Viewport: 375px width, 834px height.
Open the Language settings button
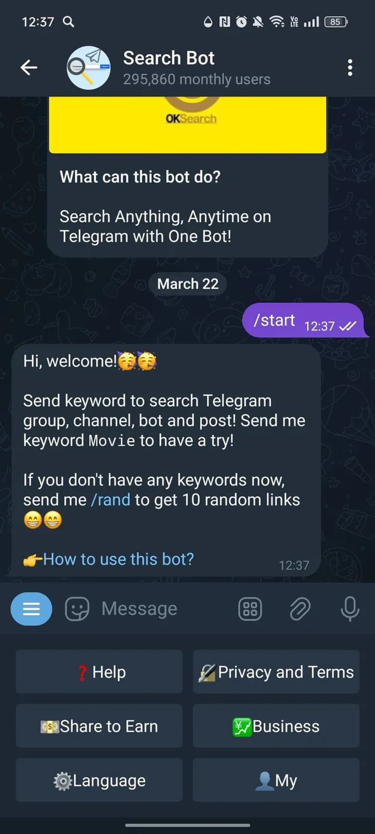click(99, 781)
